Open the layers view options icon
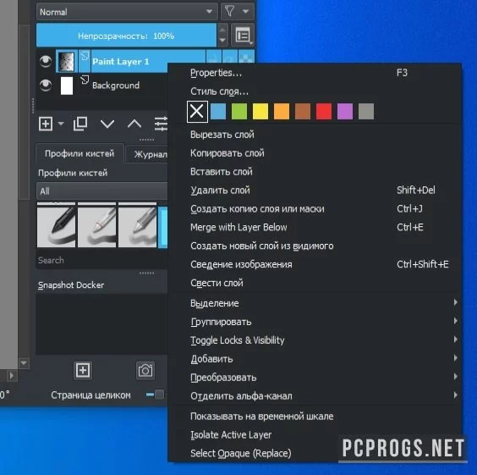 pyautogui.click(x=243, y=36)
